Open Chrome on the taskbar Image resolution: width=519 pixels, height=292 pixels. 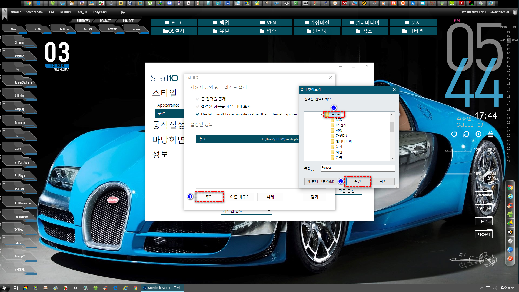click(x=135, y=288)
